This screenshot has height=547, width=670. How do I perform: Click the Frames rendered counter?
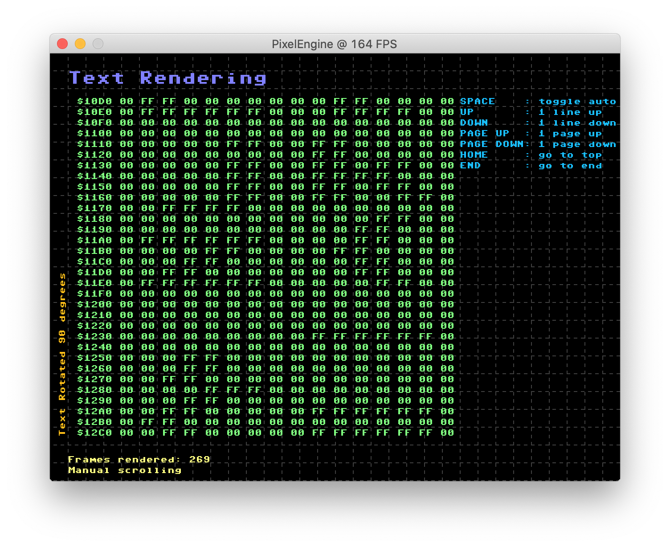[x=138, y=459]
